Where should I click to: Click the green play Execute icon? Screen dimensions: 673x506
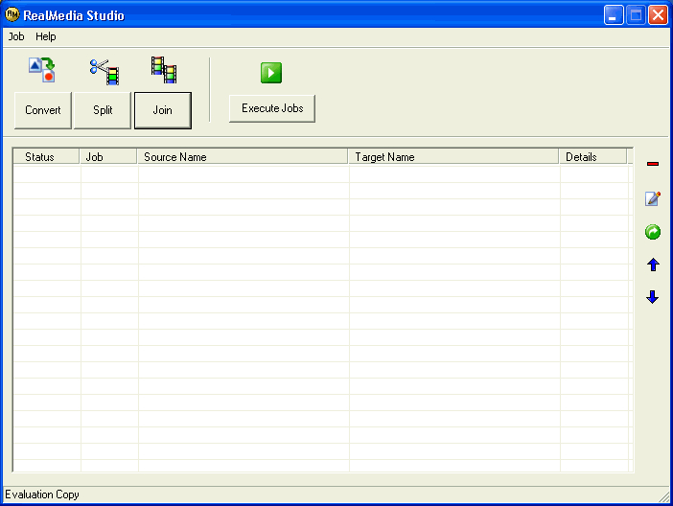(x=271, y=73)
